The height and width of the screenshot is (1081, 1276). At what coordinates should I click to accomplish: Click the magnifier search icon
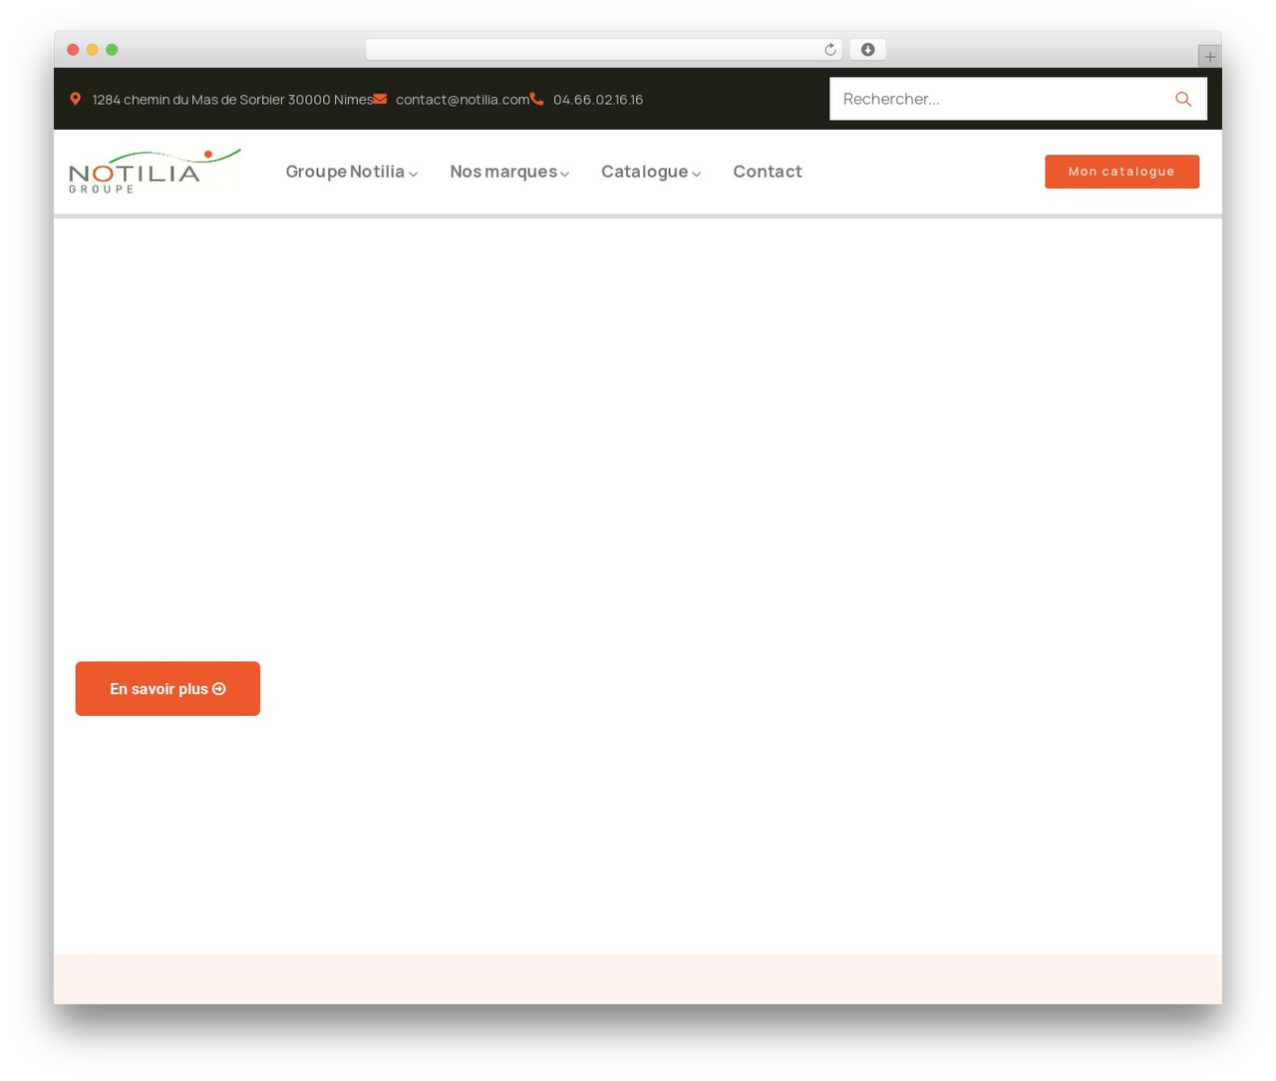1183,99
